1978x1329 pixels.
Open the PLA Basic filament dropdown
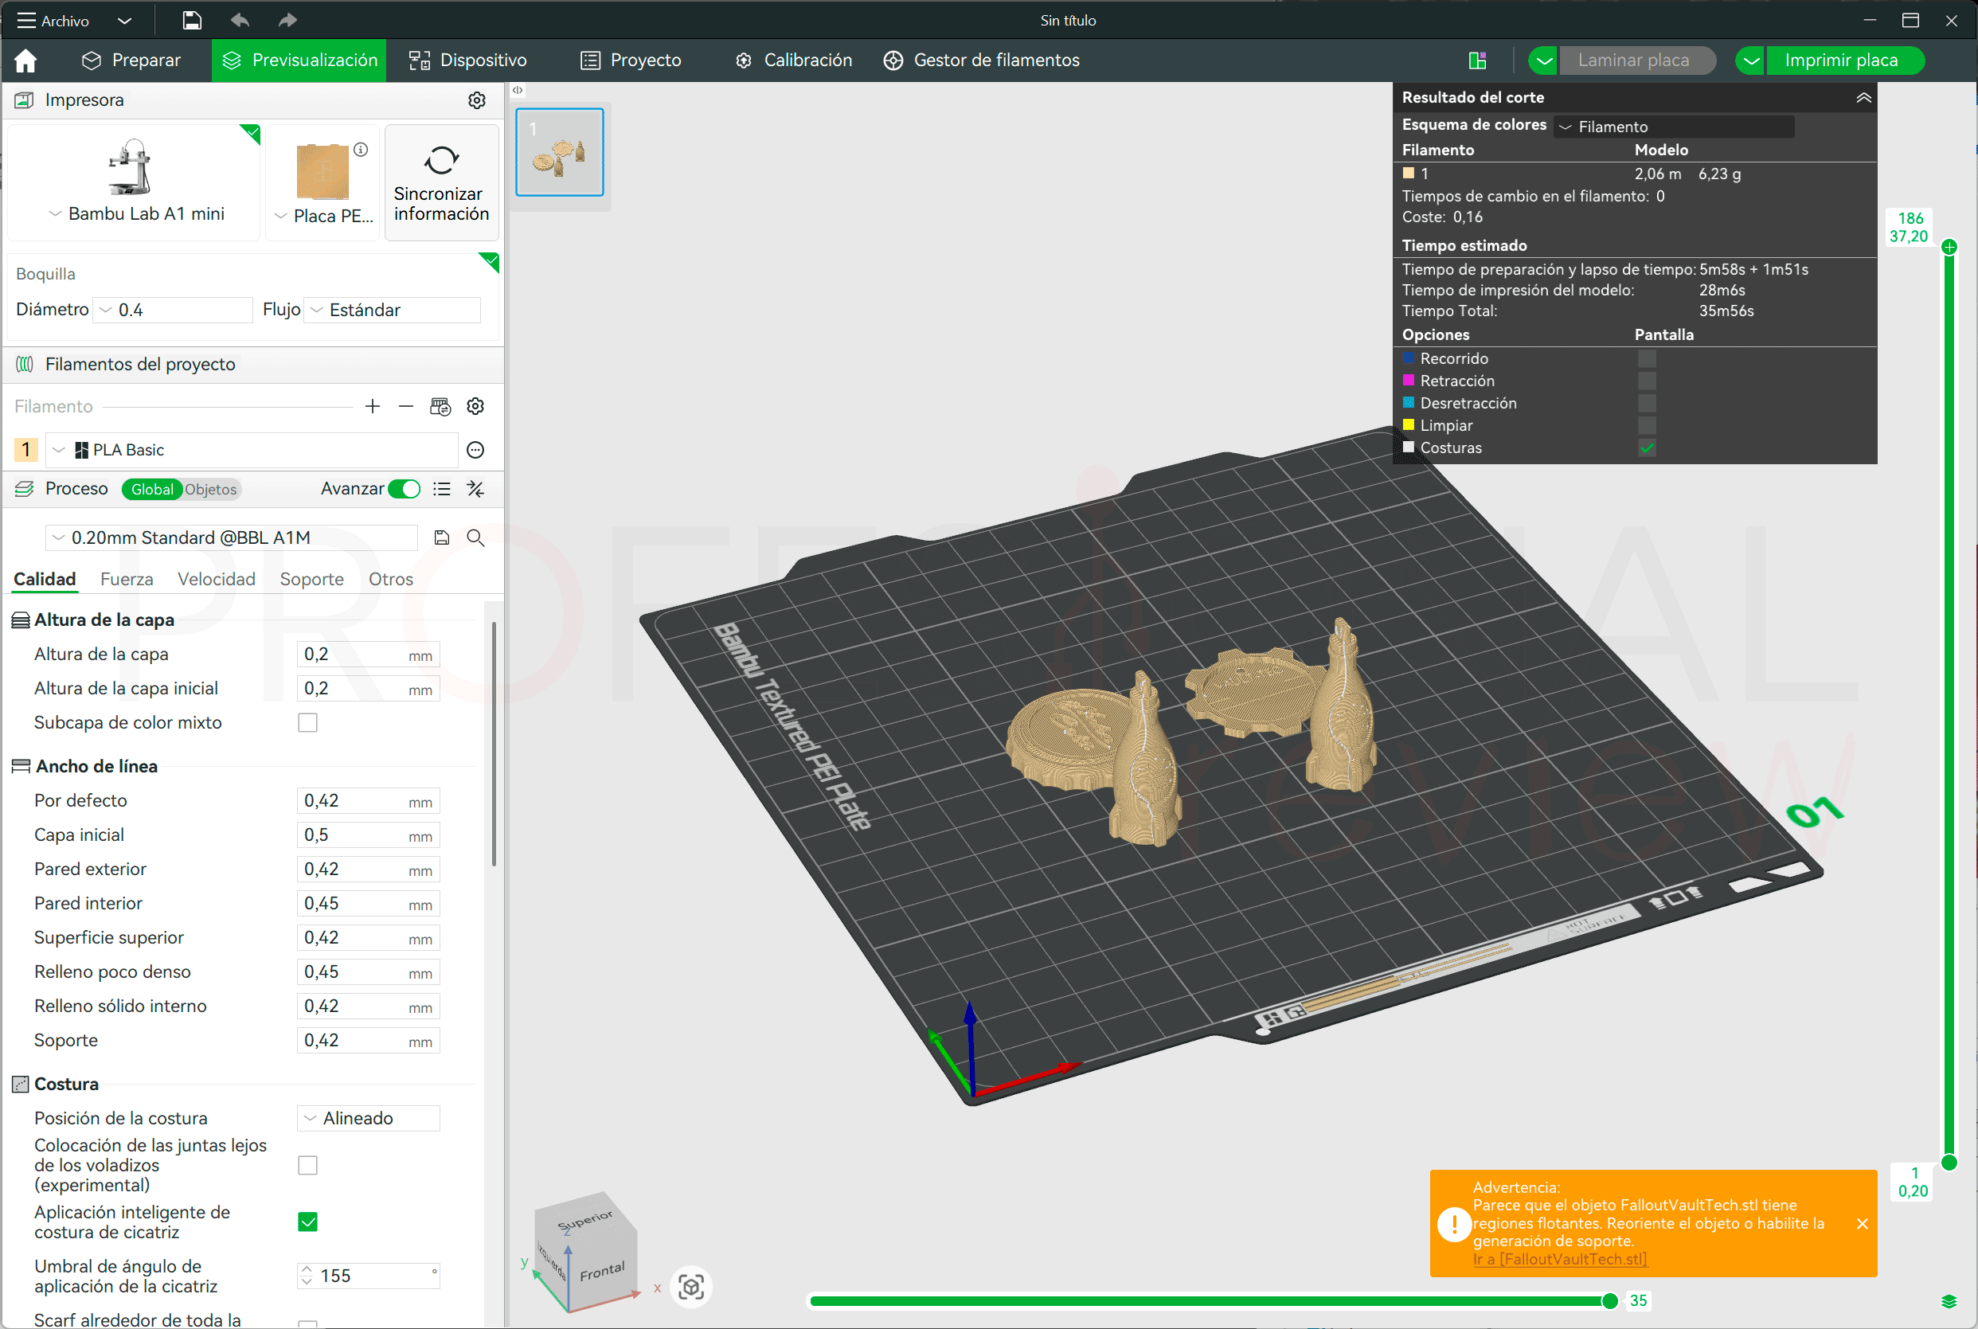(252, 450)
